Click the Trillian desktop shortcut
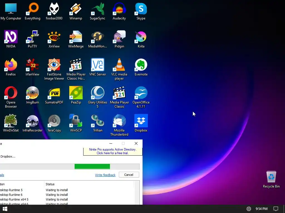 [x=97, y=123]
